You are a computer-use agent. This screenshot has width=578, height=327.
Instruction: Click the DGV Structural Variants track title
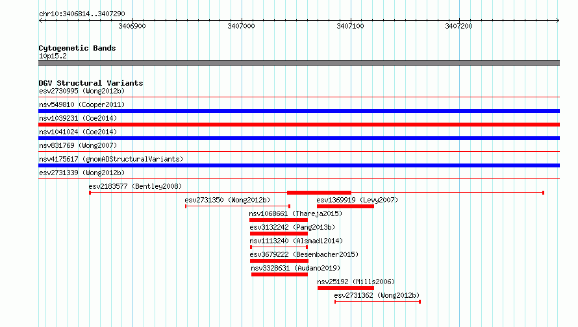91,83
